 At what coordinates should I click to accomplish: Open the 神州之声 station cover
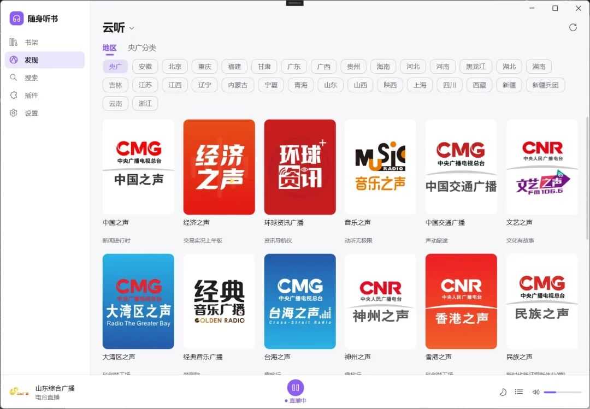[x=380, y=301]
